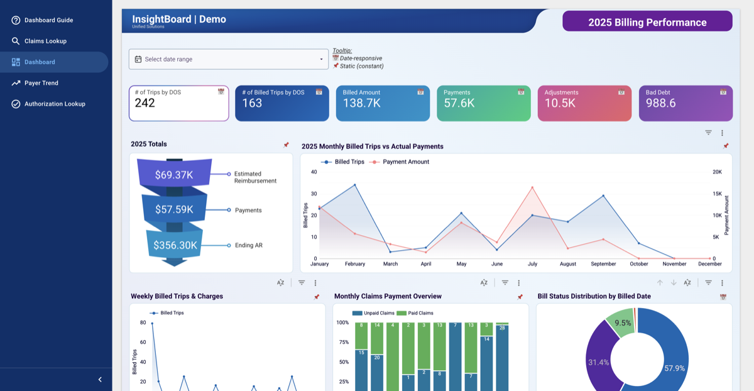Click the InsightBoard | Demo title

(x=179, y=19)
